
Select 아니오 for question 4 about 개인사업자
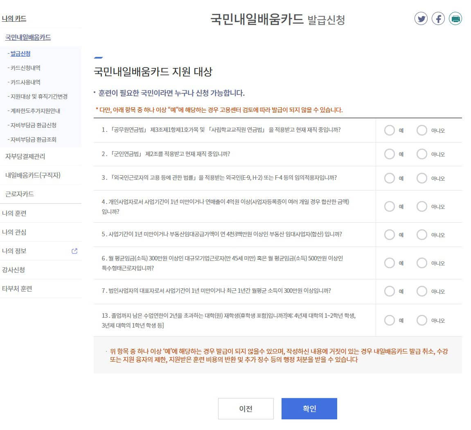(x=421, y=206)
